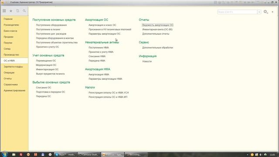Close the functions menu with the X icon

(x=272, y=12)
